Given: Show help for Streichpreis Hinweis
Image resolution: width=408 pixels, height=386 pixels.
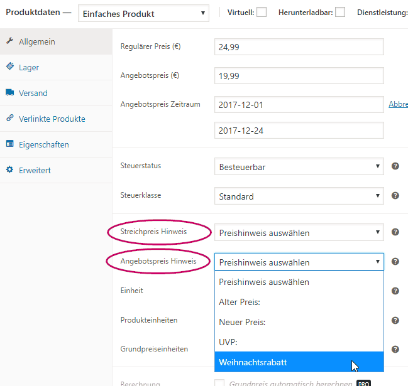Looking at the screenshot, I should pyautogui.click(x=395, y=232).
